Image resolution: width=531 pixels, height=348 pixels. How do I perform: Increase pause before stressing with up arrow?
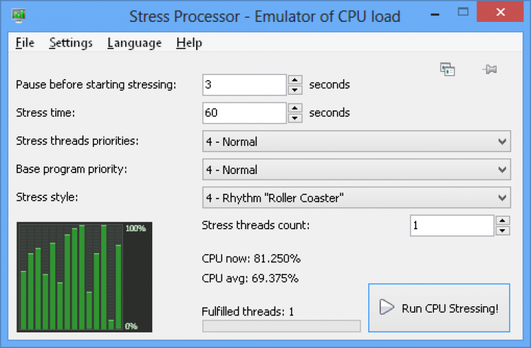pyautogui.click(x=296, y=80)
